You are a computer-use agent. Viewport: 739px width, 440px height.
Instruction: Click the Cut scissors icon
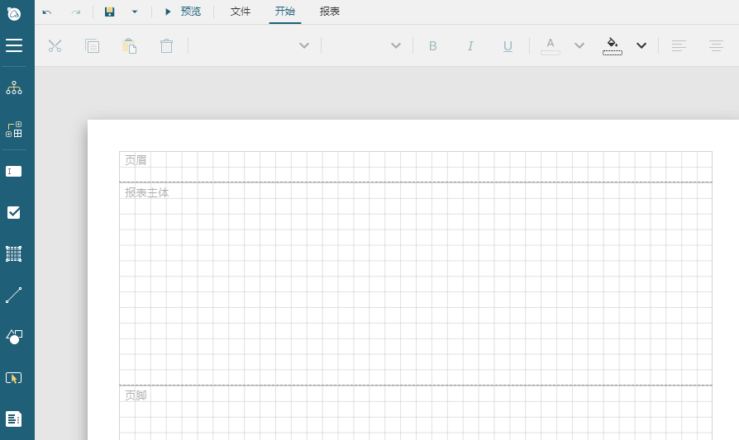tap(55, 45)
